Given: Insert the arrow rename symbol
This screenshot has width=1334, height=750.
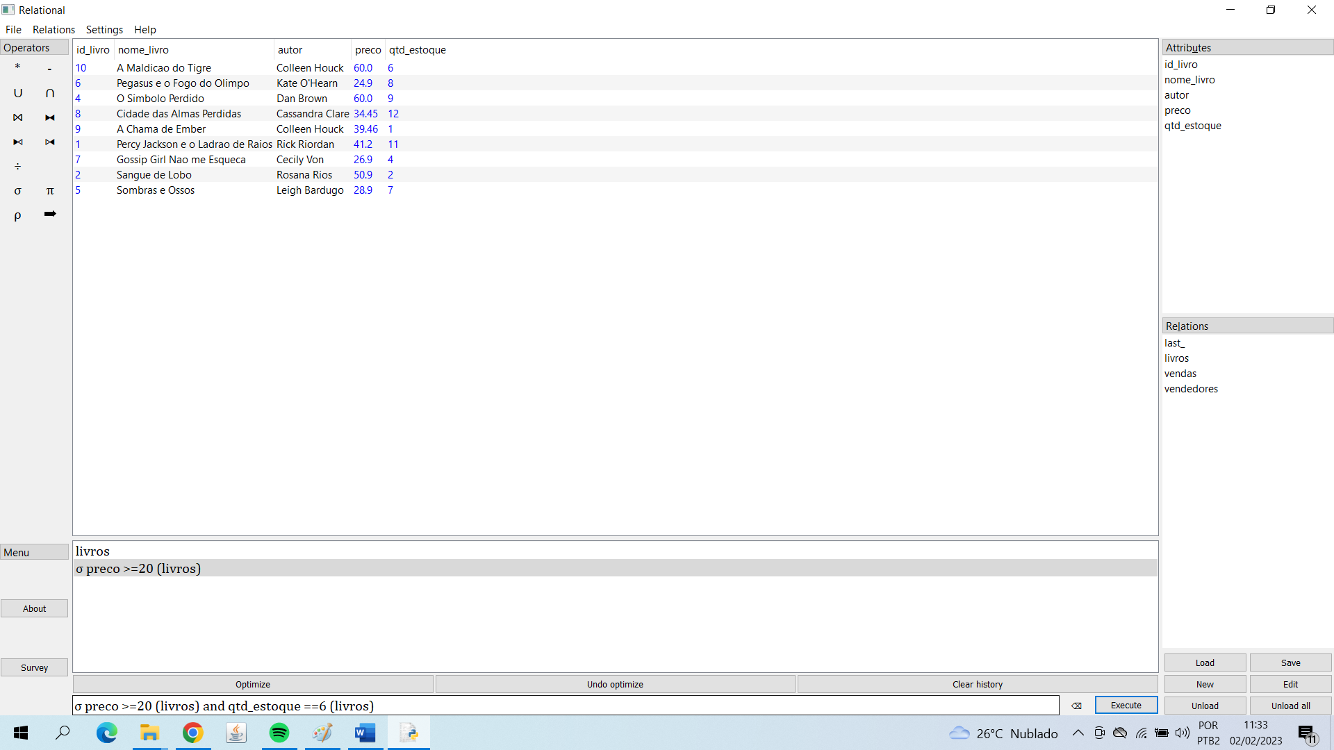Looking at the screenshot, I should tap(49, 214).
